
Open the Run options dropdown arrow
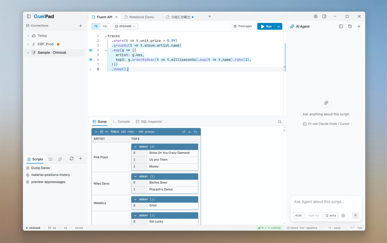279,27
